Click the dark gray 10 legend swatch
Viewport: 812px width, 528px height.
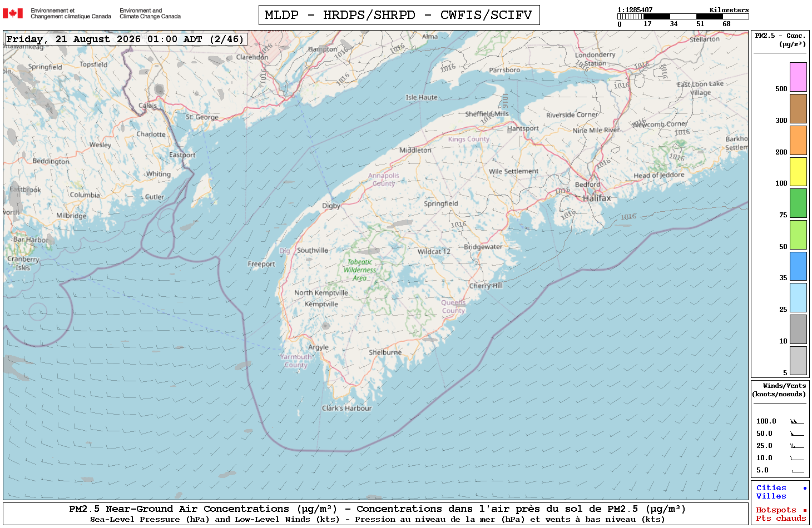pos(798,329)
